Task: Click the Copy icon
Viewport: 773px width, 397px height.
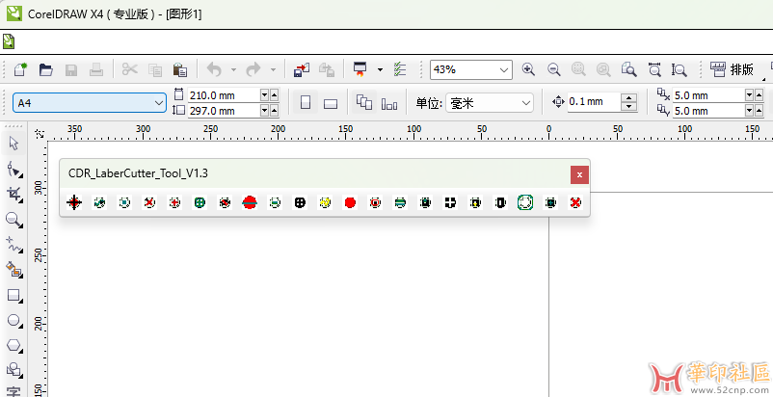Action: [155, 70]
